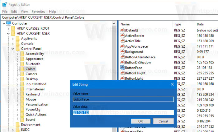Click the ActiveBorder string value icon
Screen dimensions: 218x132
pos(122,35)
